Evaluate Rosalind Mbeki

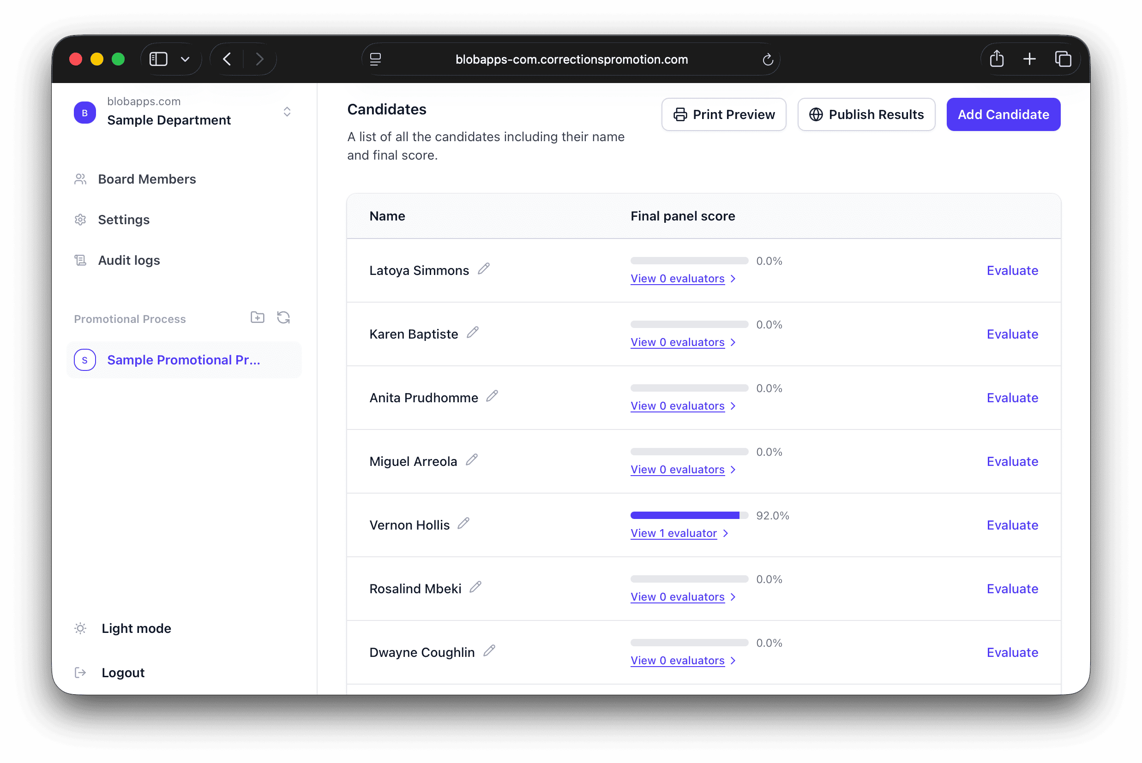point(1012,589)
